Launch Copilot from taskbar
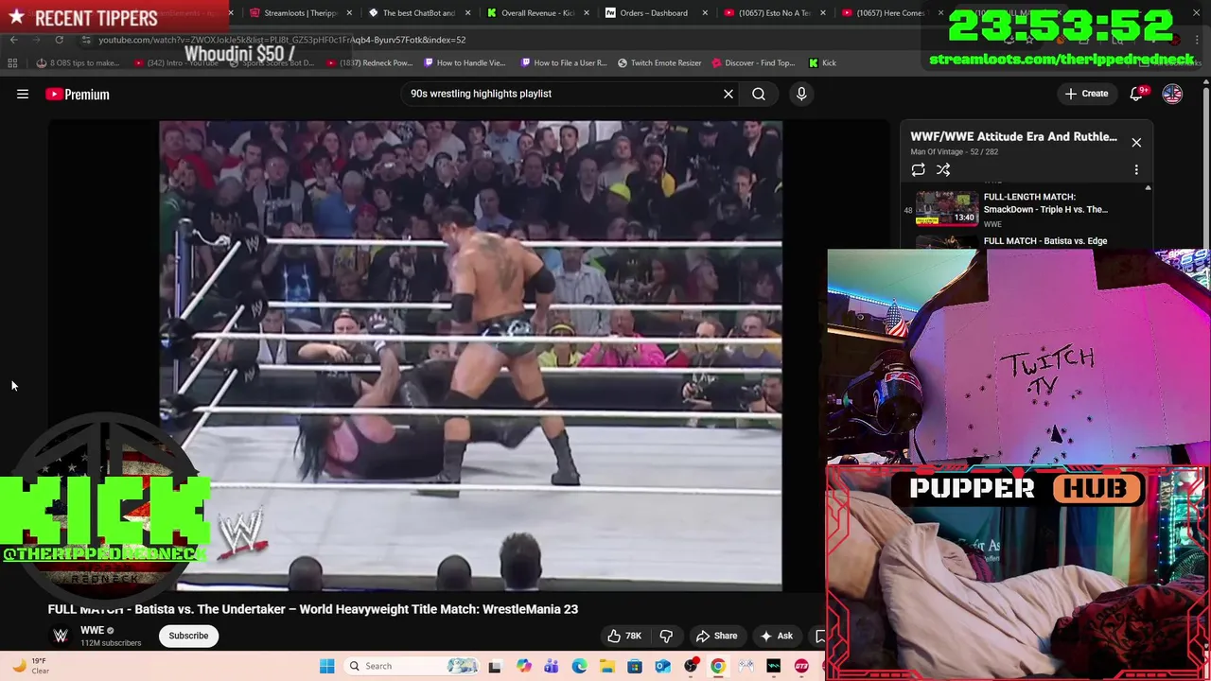Viewport: 1211px width, 681px height. point(523,666)
